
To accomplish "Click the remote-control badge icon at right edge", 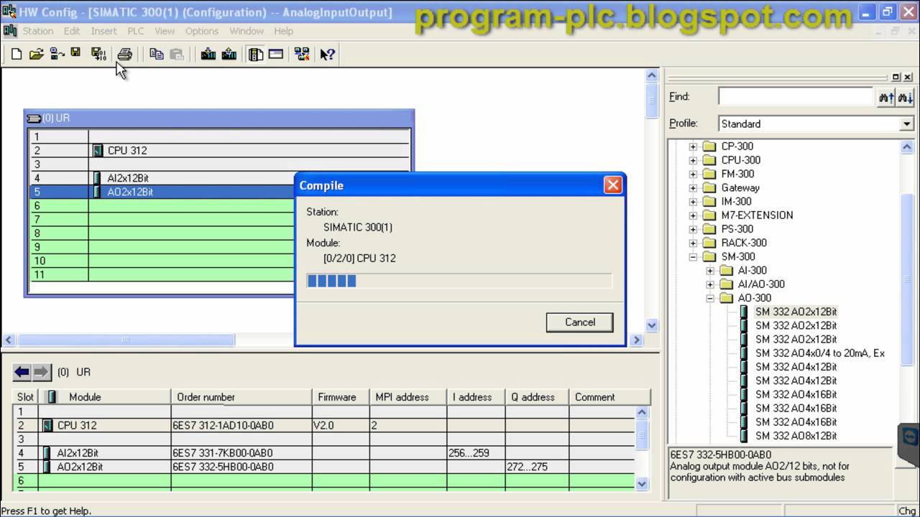I will tap(910, 436).
